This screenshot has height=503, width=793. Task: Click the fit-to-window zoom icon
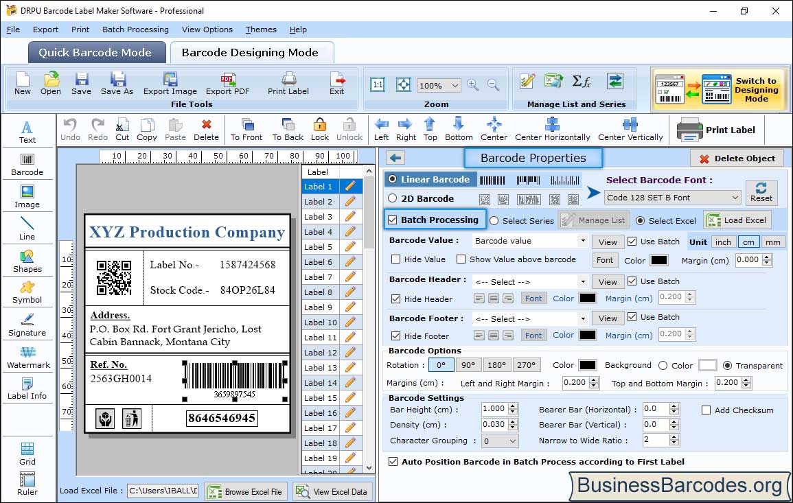[x=404, y=84]
